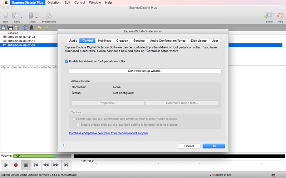286x178 pixels.
Task: Switch to the Hot-Keys preferences tab
Action: pyautogui.click(x=104, y=41)
